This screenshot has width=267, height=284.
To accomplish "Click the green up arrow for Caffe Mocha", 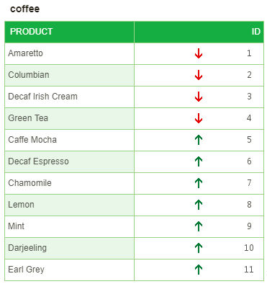I will [x=199, y=140].
